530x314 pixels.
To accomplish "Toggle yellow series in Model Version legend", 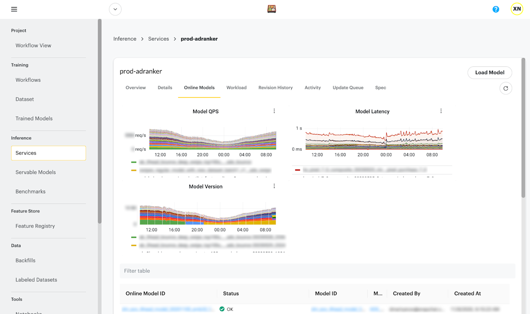I will [134, 245].
